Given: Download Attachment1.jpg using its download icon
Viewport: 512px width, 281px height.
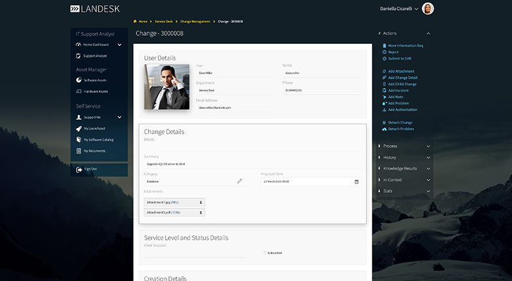Looking at the screenshot, I should click(x=201, y=203).
